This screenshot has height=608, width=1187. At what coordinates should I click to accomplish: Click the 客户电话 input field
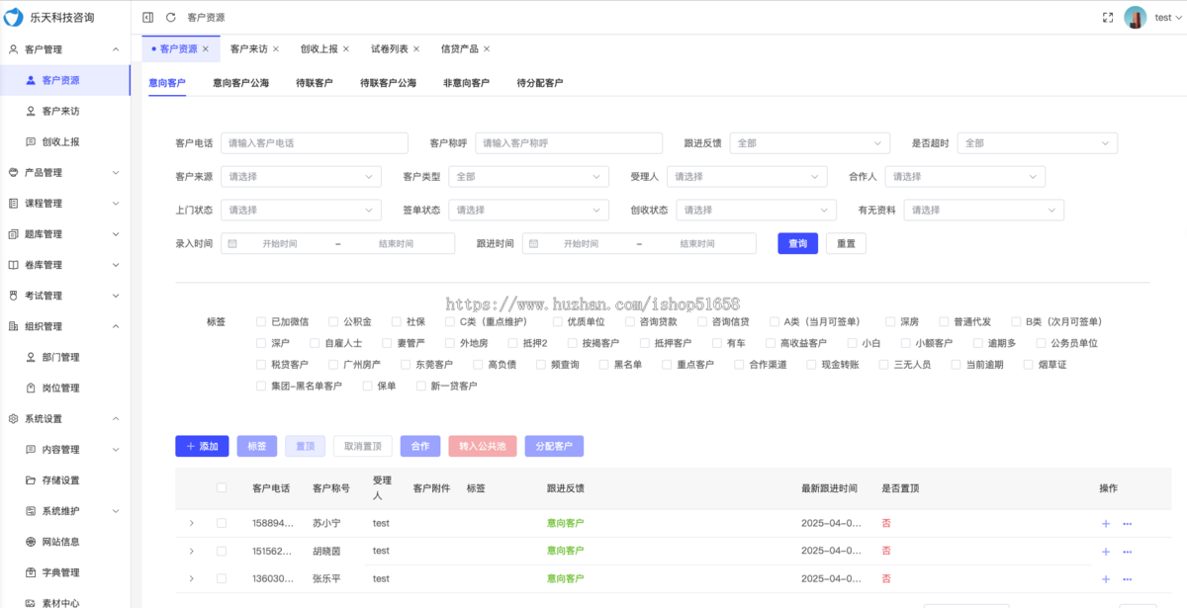(314, 142)
